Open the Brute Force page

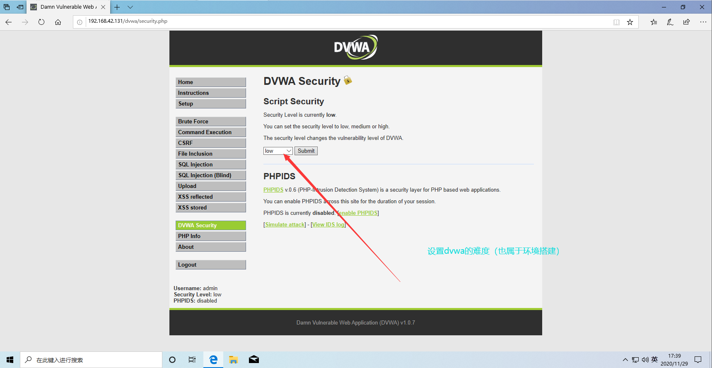pos(211,121)
